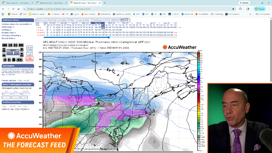Skip to the last animation frame

tap(21, 45)
